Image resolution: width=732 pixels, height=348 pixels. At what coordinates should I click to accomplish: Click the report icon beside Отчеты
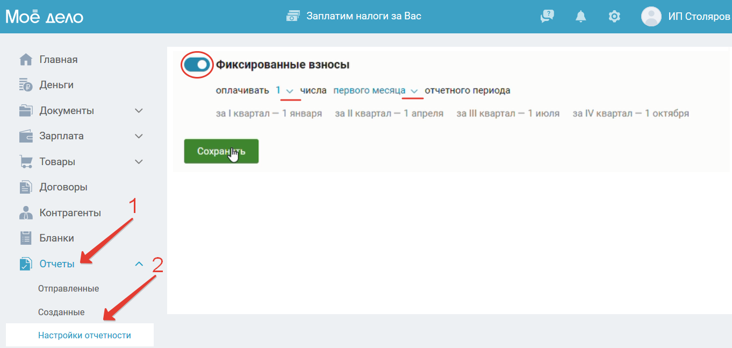pyautogui.click(x=26, y=264)
